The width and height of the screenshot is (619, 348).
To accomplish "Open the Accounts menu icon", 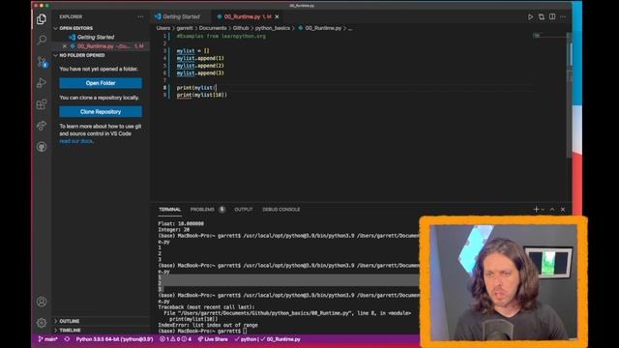I will [42, 302].
